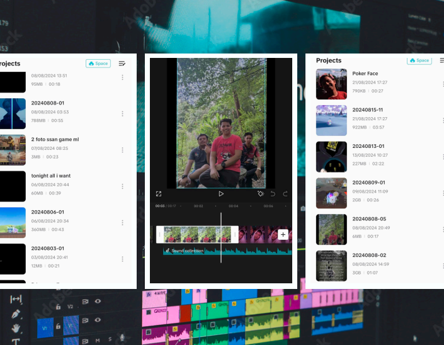This screenshot has width=444, height=345.
Task: Open the 20240815-11 project thumbnail
Action: coord(331,121)
